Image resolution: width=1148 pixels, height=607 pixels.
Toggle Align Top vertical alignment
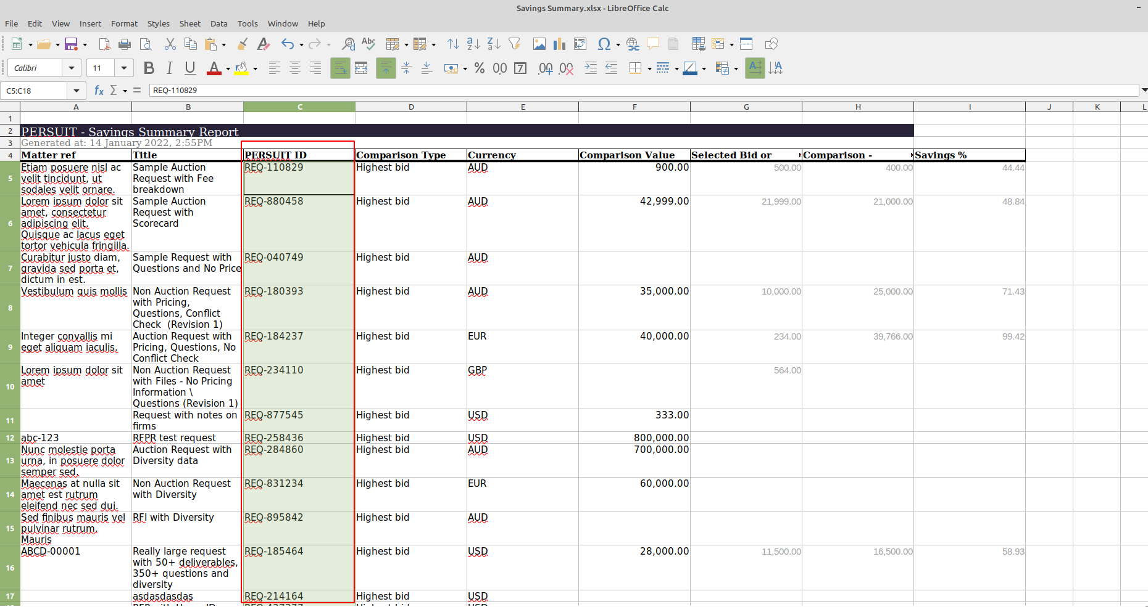pyautogui.click(x=386, y=68)
